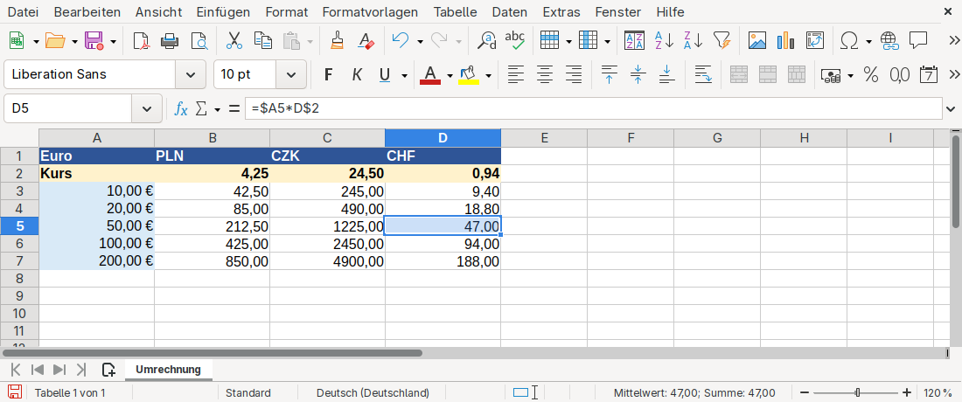Click the zoom slider handle
The height and width of the screenshot is (402, 962).
858,392
